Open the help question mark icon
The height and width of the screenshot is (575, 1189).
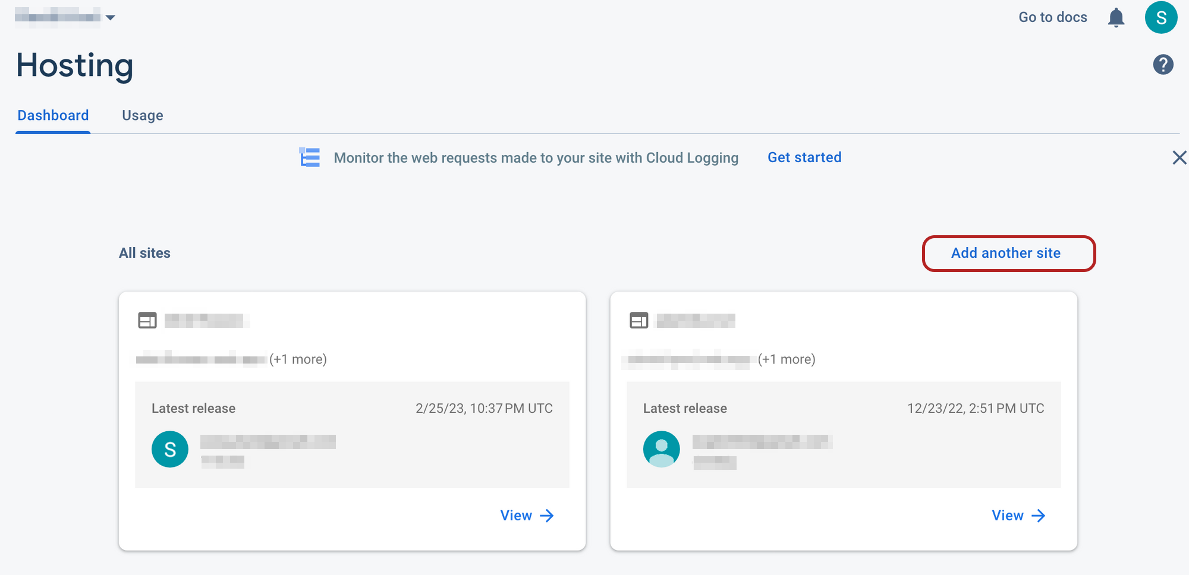[x=1163, y=64]
